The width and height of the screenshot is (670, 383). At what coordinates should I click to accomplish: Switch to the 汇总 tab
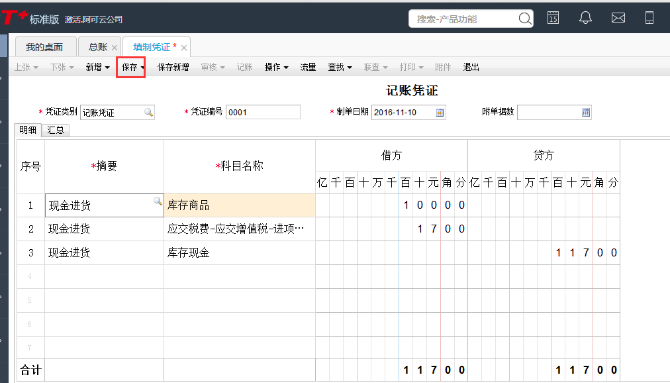pos(56,131)
